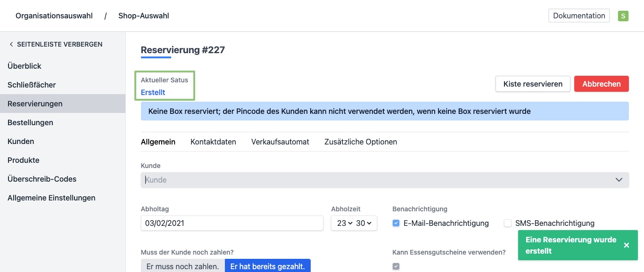The height and width of the screenshot is (272, 644).
Task: Click the red Abbrechen button
Action: click(x=601, y=84)
